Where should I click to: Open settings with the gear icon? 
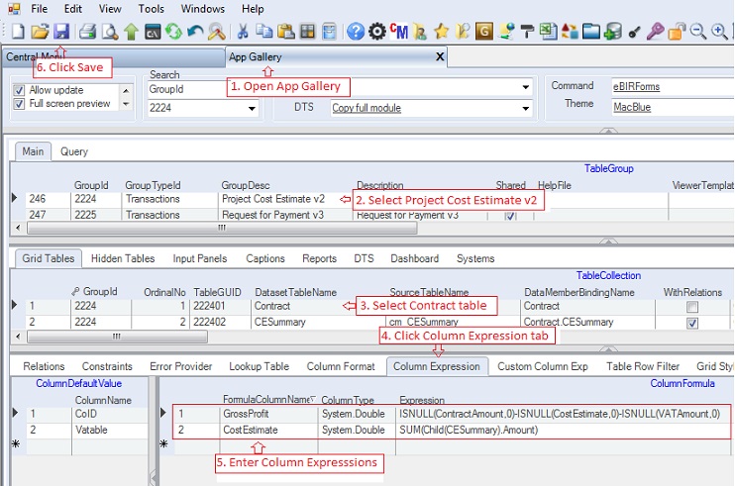[376, 32]
